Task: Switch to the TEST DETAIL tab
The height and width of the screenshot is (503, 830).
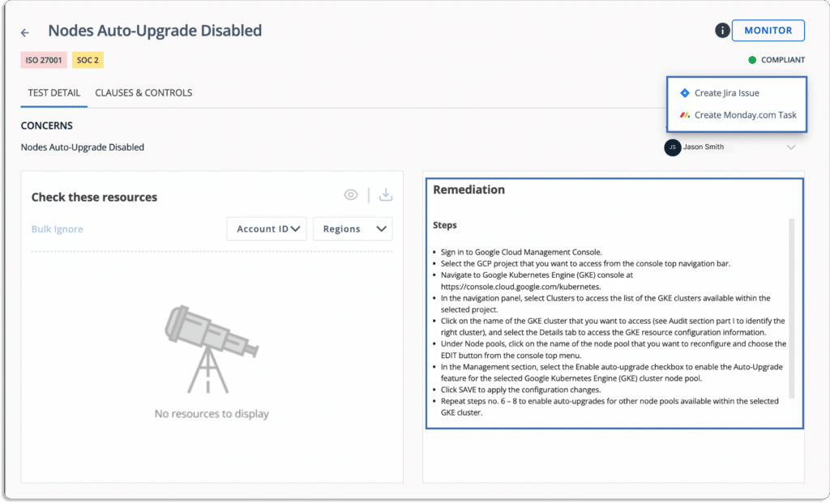Action: click(54, 93)
